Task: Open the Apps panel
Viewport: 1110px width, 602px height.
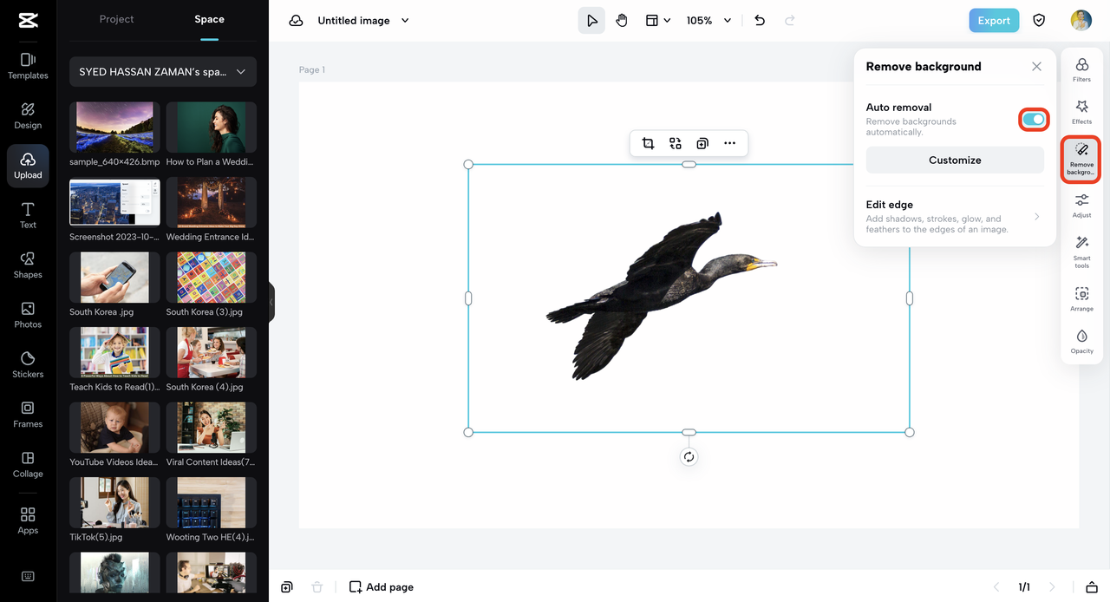Action: [28, 520]
